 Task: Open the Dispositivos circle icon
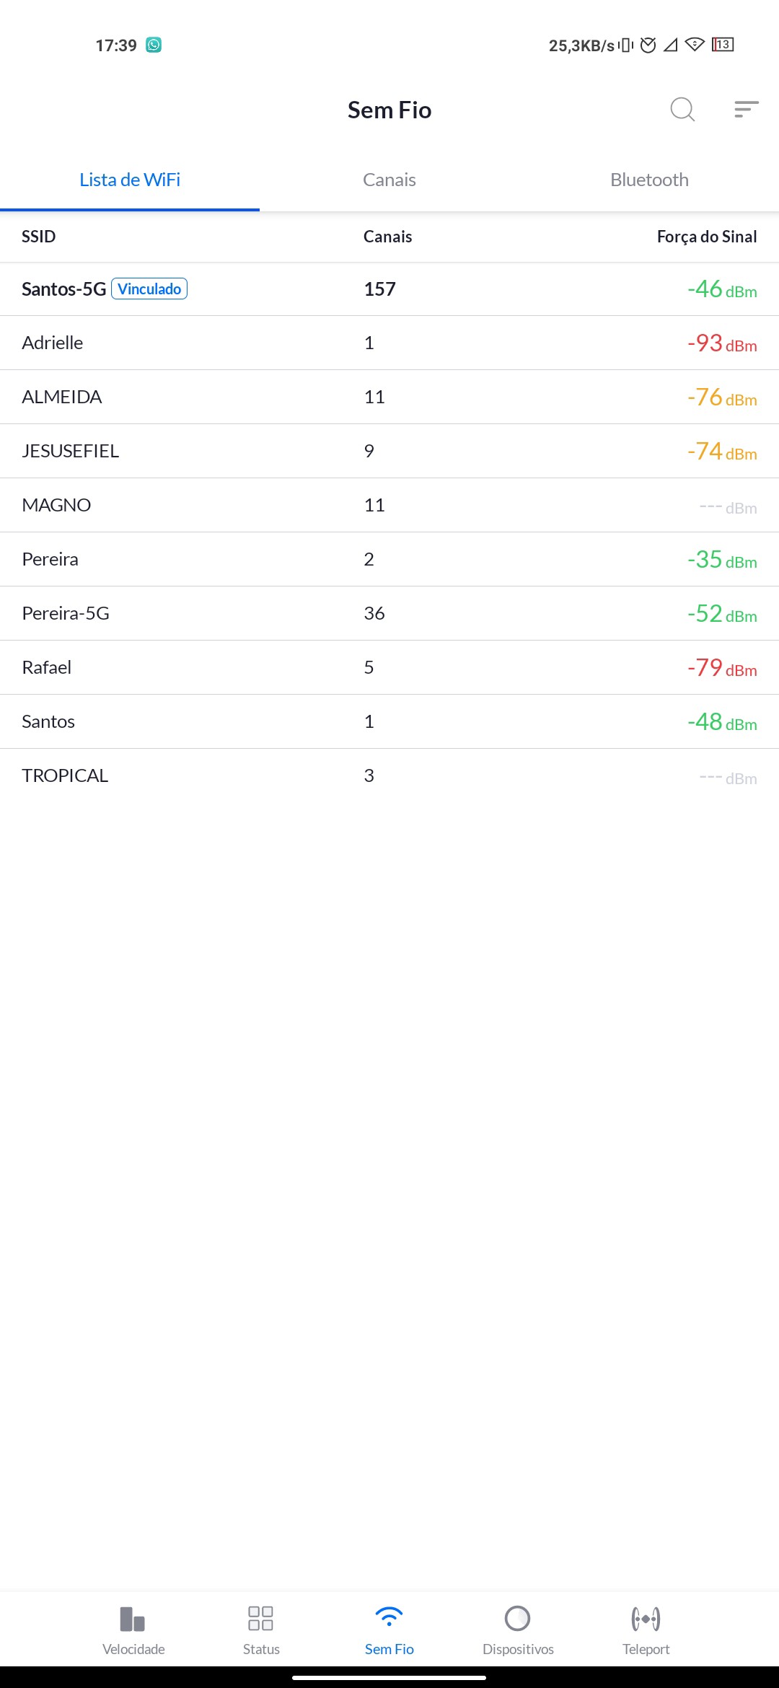point(518,1619)
